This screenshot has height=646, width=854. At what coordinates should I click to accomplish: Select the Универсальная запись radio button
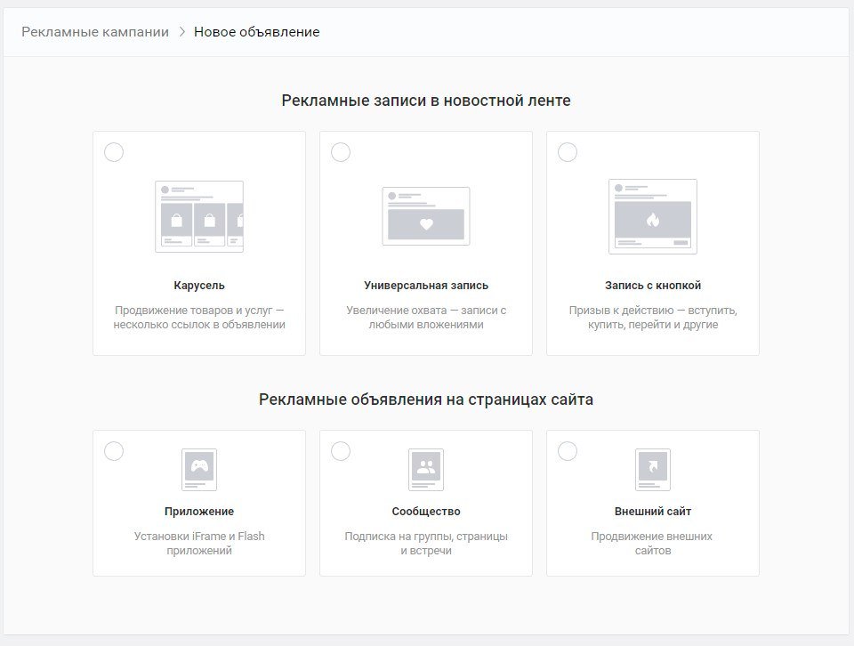[341, 152]
